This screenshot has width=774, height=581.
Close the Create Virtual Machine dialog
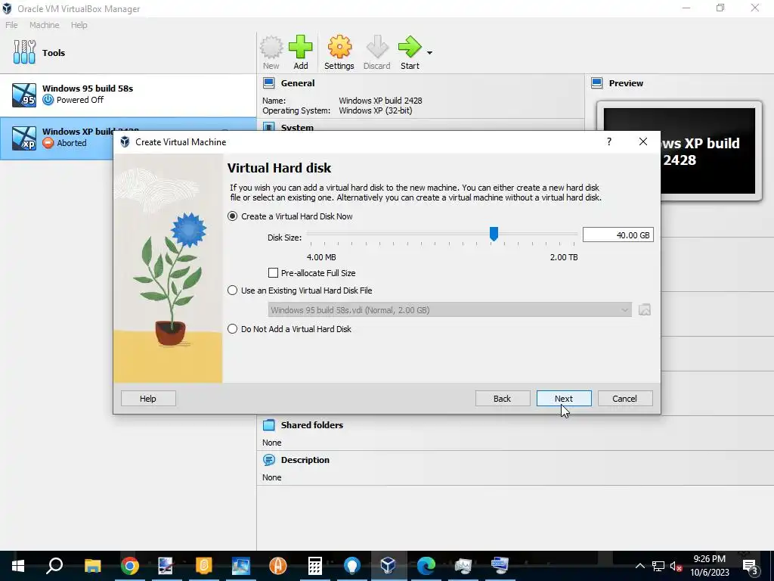click(x=642, y=141)
